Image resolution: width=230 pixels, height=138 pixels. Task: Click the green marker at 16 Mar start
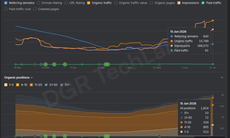pyautogui.click(x=16, y=64)
